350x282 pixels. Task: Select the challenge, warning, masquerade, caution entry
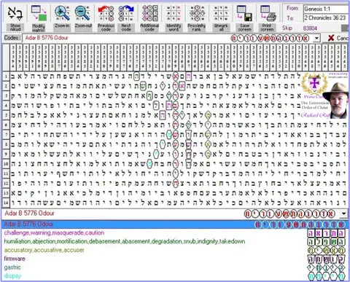coord(54,232)
